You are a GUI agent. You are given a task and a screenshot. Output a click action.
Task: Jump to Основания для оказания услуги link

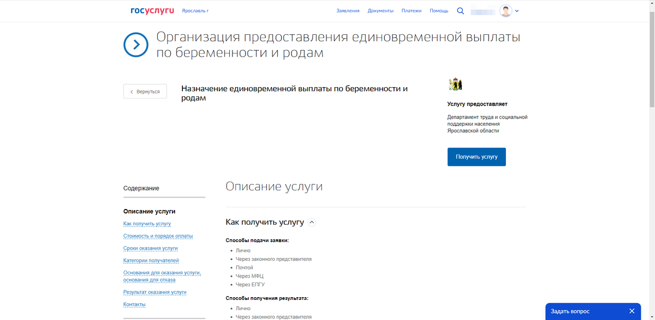tap(162, 276)
